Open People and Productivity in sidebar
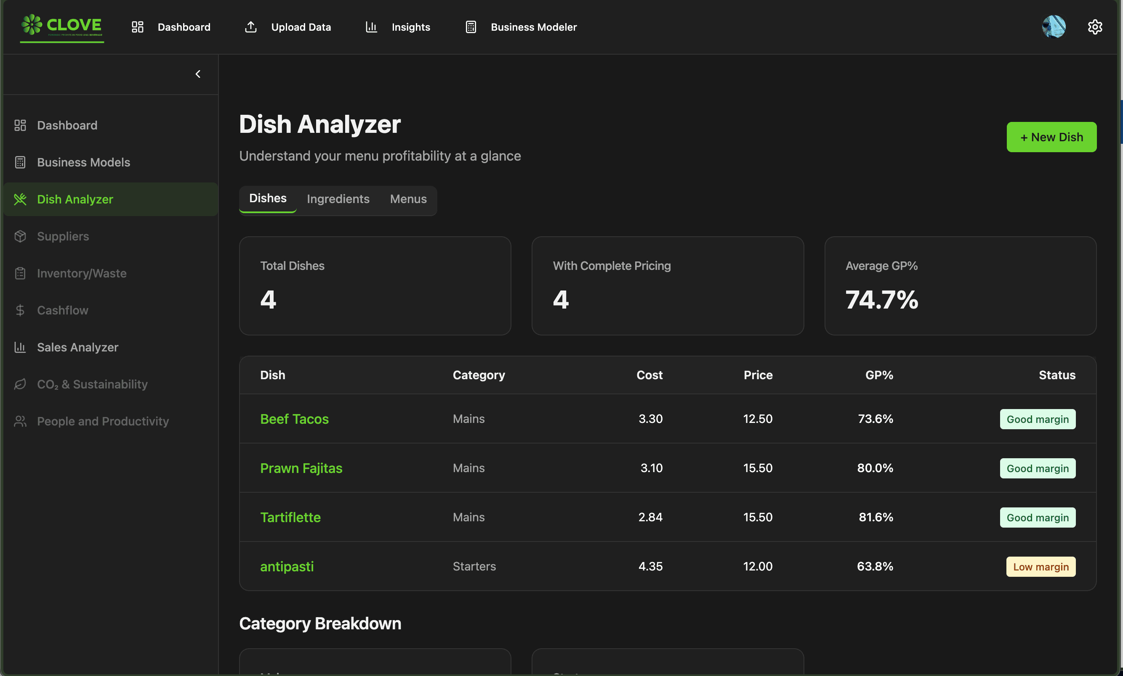 [103, 421]
